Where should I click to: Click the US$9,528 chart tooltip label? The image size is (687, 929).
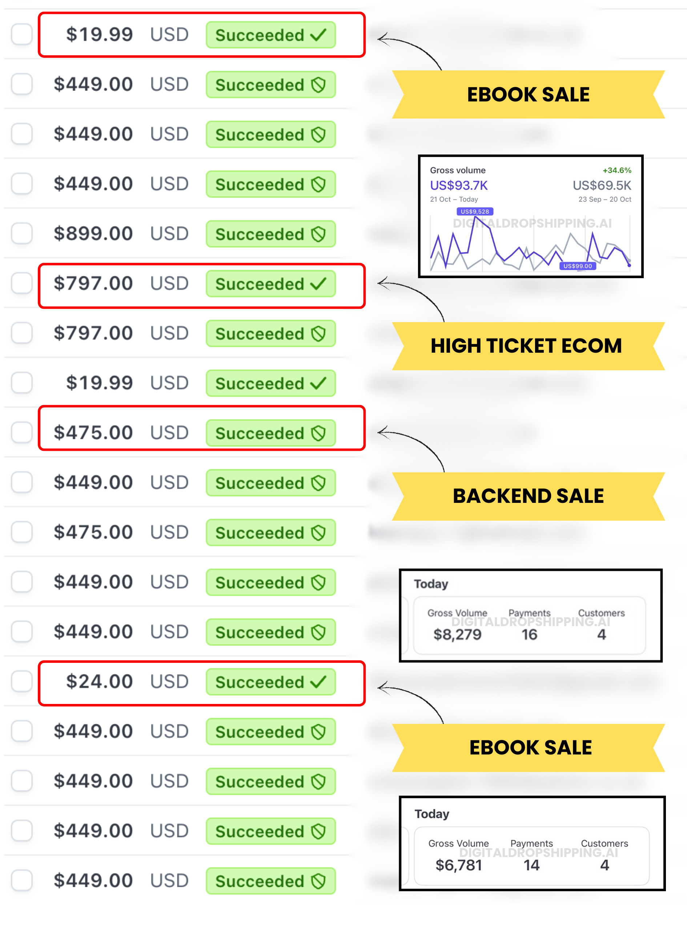474,211
